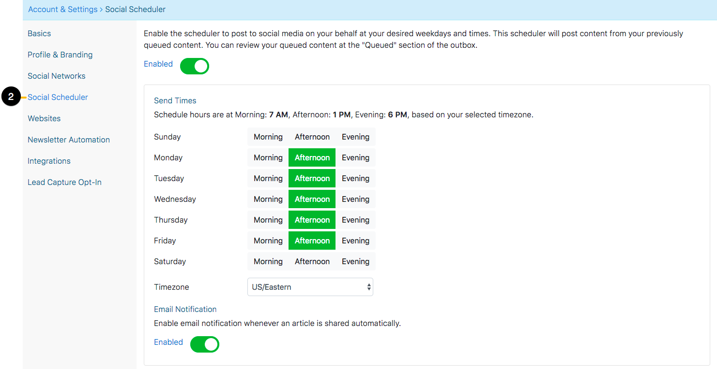Click the step 2 marker badge
This screenshot has width=717, height=369.
[11, 97]
